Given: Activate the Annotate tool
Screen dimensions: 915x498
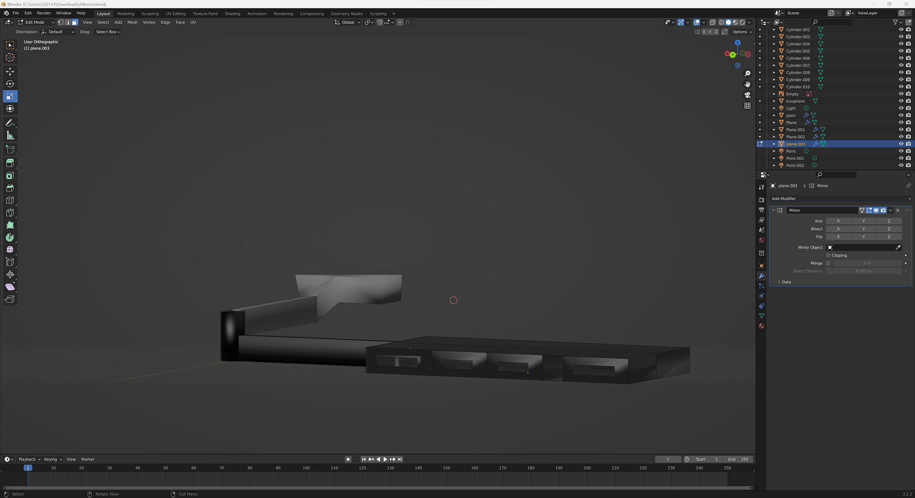Looking at the screenshot, I should pos(10,123).
